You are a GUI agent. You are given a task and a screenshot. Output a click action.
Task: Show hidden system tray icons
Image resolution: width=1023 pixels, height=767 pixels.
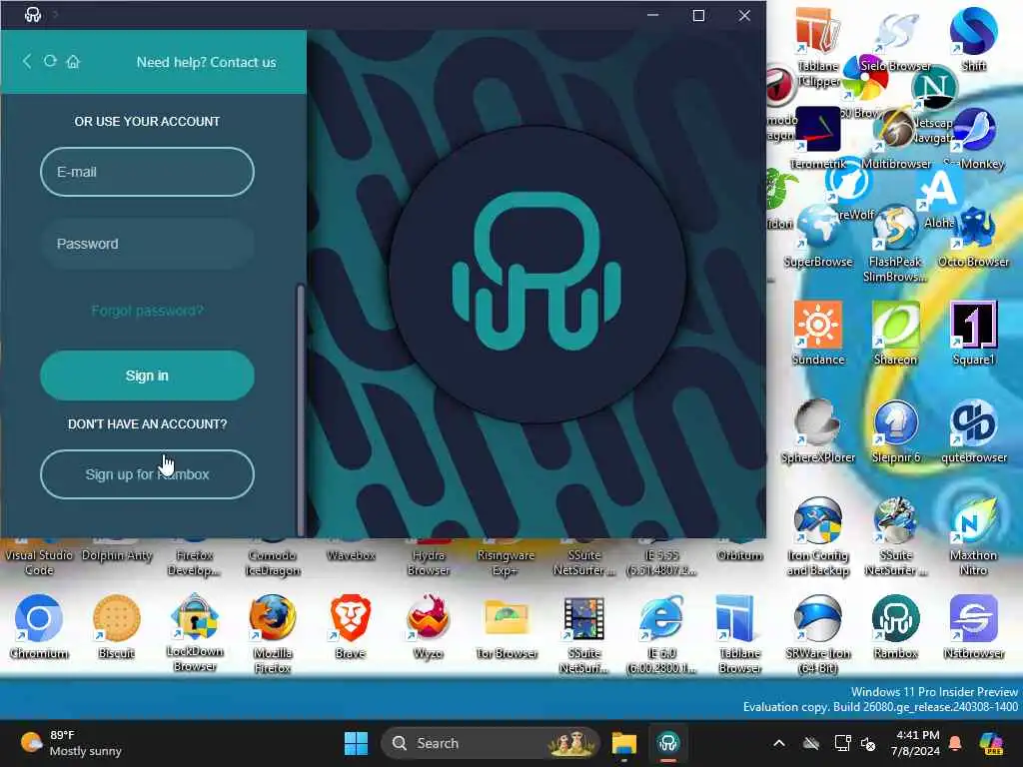pyautogui.click(x=779, y=743)
